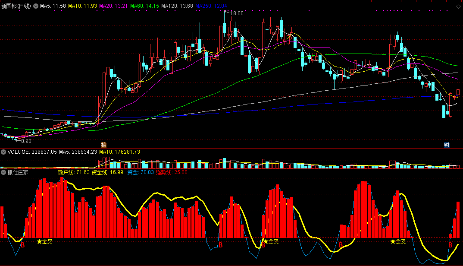Click the 资金: 70.03 value
Screen dimensions: 463x266
click(141, 172)
